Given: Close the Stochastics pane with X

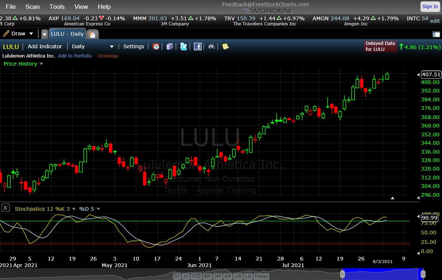Looking at the screenshot, I should (x=6, y=208).
